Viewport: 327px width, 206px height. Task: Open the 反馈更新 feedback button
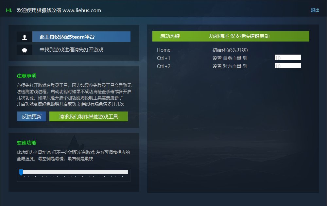[x=31, y=116]
